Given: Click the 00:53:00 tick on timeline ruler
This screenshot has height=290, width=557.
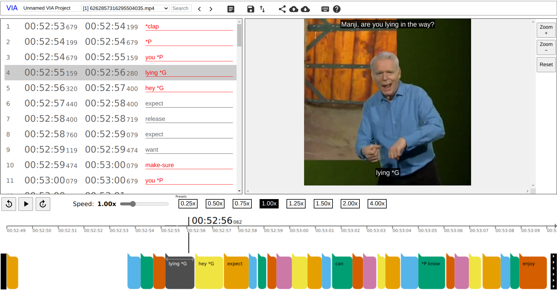Looking at the screenshot, I should [x=299, y=230].
